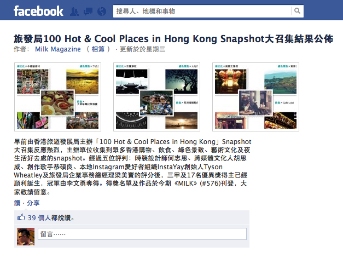Open the notifications globe icon

tap(102, 12)
